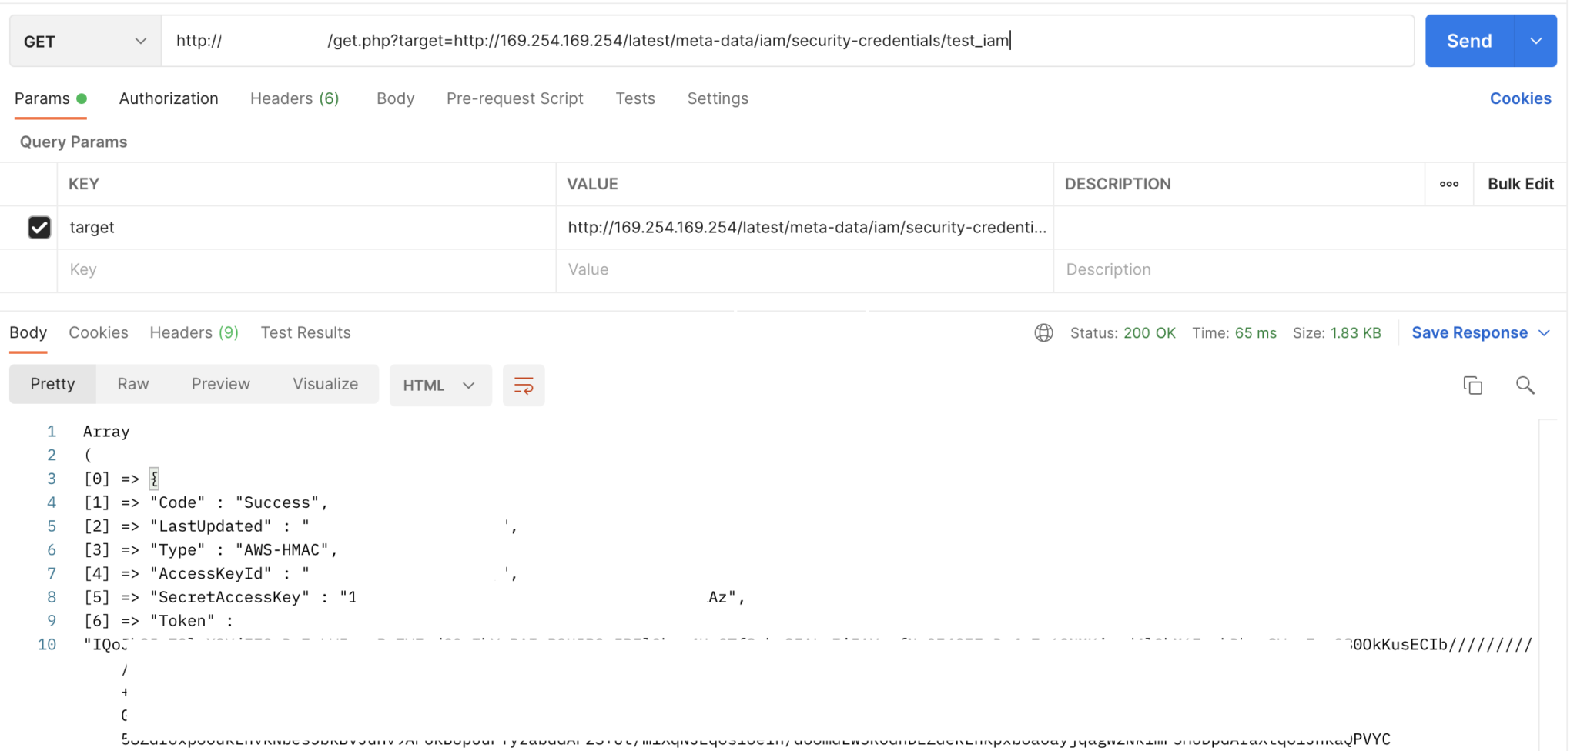The height and width of the screenshot is (751, 1577).
Task: Toggle Pretty view for the response
Action: [x=52, y=383]
